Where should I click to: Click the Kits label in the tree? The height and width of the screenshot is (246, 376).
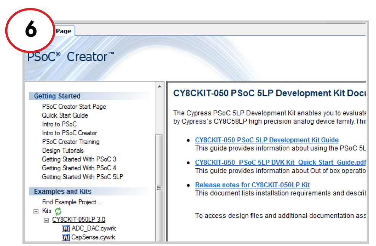point(47,211)
